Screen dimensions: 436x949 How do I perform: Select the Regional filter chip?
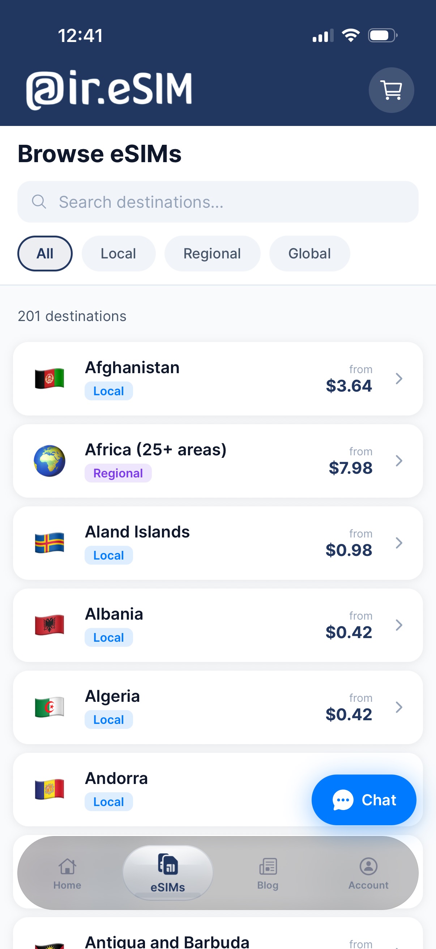pos(212,253)
